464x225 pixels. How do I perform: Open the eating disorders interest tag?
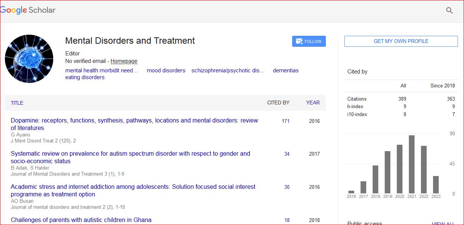[85, 77]
